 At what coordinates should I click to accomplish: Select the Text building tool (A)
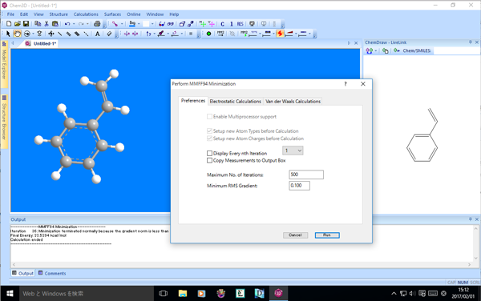[x=97, y=34]
